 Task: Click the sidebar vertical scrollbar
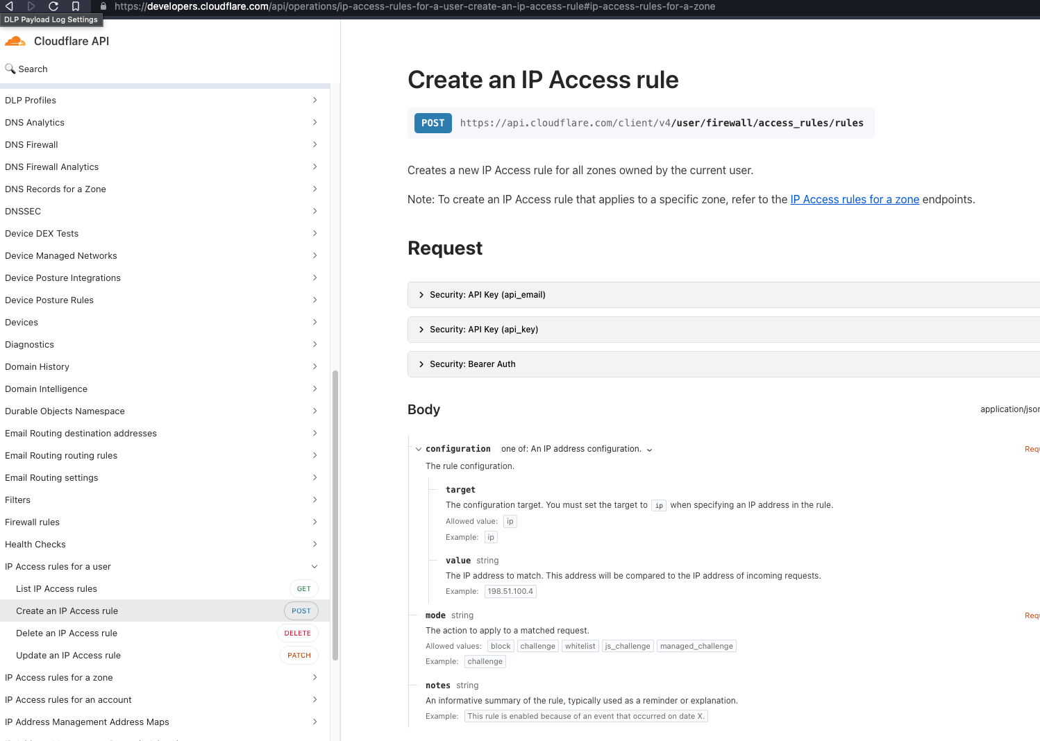pos(335,513)
